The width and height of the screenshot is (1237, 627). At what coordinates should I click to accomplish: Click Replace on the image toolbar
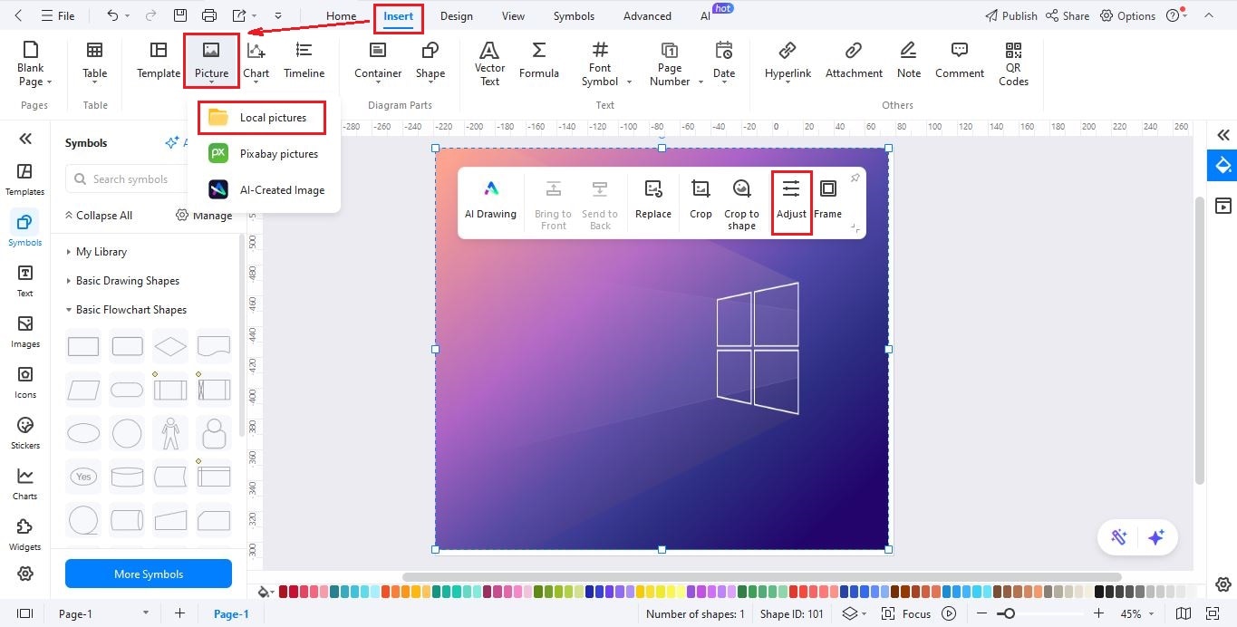[x=653, y=200]
